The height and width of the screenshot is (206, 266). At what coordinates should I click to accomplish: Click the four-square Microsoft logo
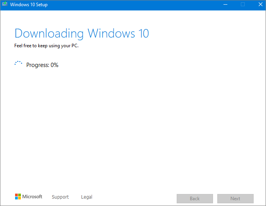coord(18,197)
